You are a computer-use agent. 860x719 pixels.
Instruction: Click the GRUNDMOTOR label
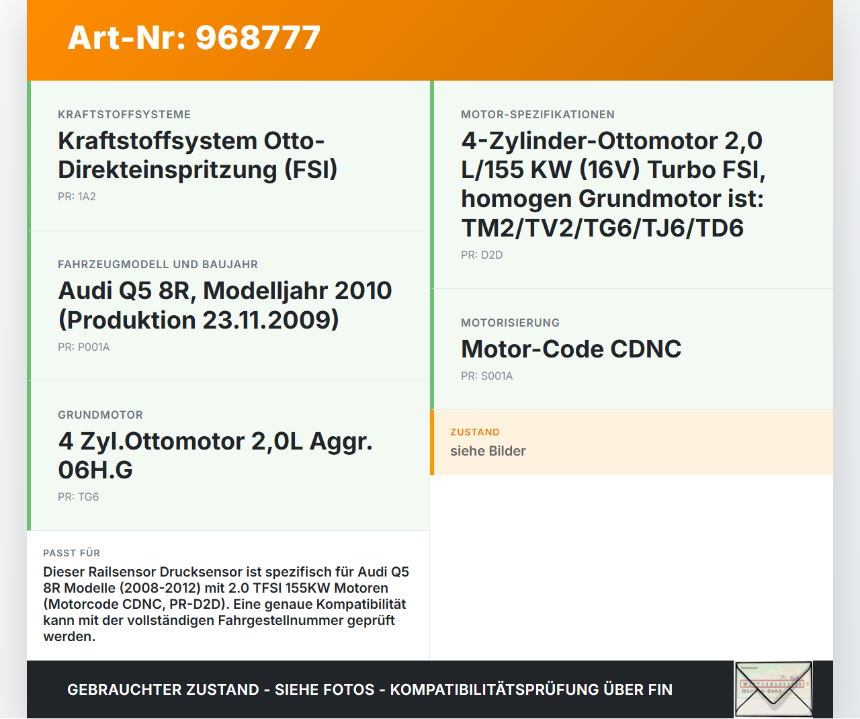(x=100, y=415)
